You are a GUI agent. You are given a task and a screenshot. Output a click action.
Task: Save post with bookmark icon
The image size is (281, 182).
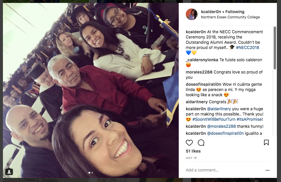pyautogui.click(x=266, y=143)
